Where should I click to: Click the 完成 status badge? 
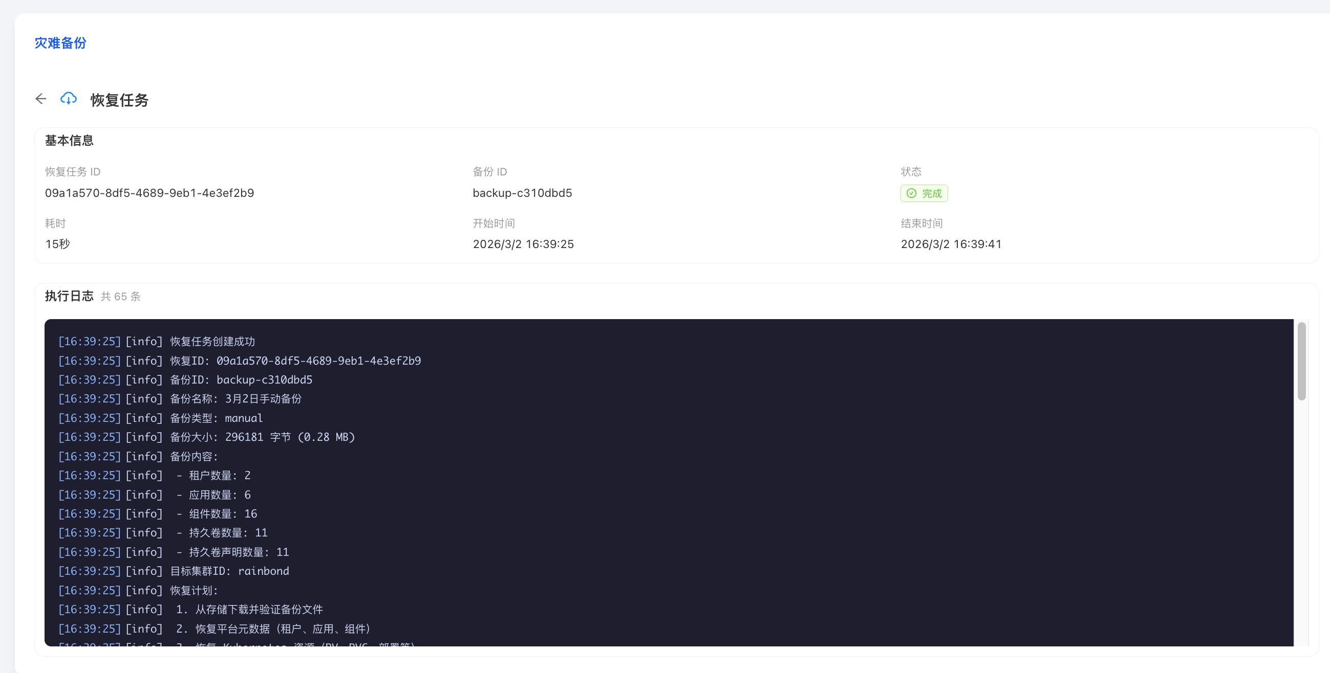[924, 193]
